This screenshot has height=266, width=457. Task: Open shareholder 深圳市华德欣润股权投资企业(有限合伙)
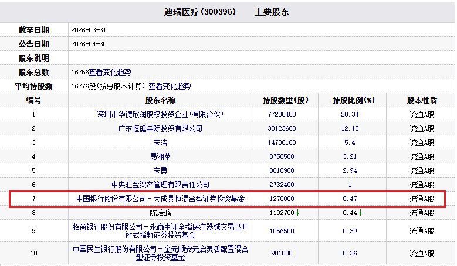(160, 114)
